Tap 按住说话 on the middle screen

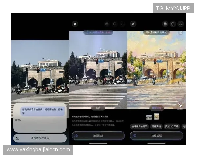[98, 136]
